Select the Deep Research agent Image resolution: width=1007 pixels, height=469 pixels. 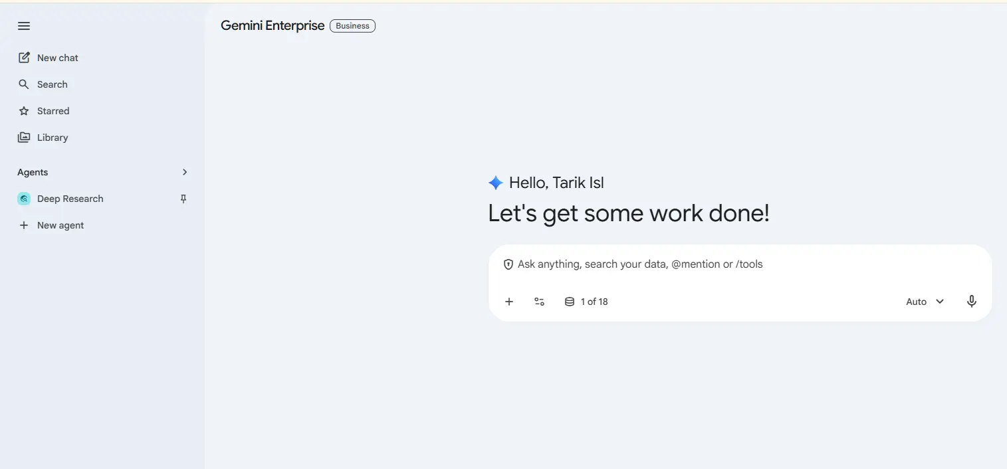(x=70, y=199)
